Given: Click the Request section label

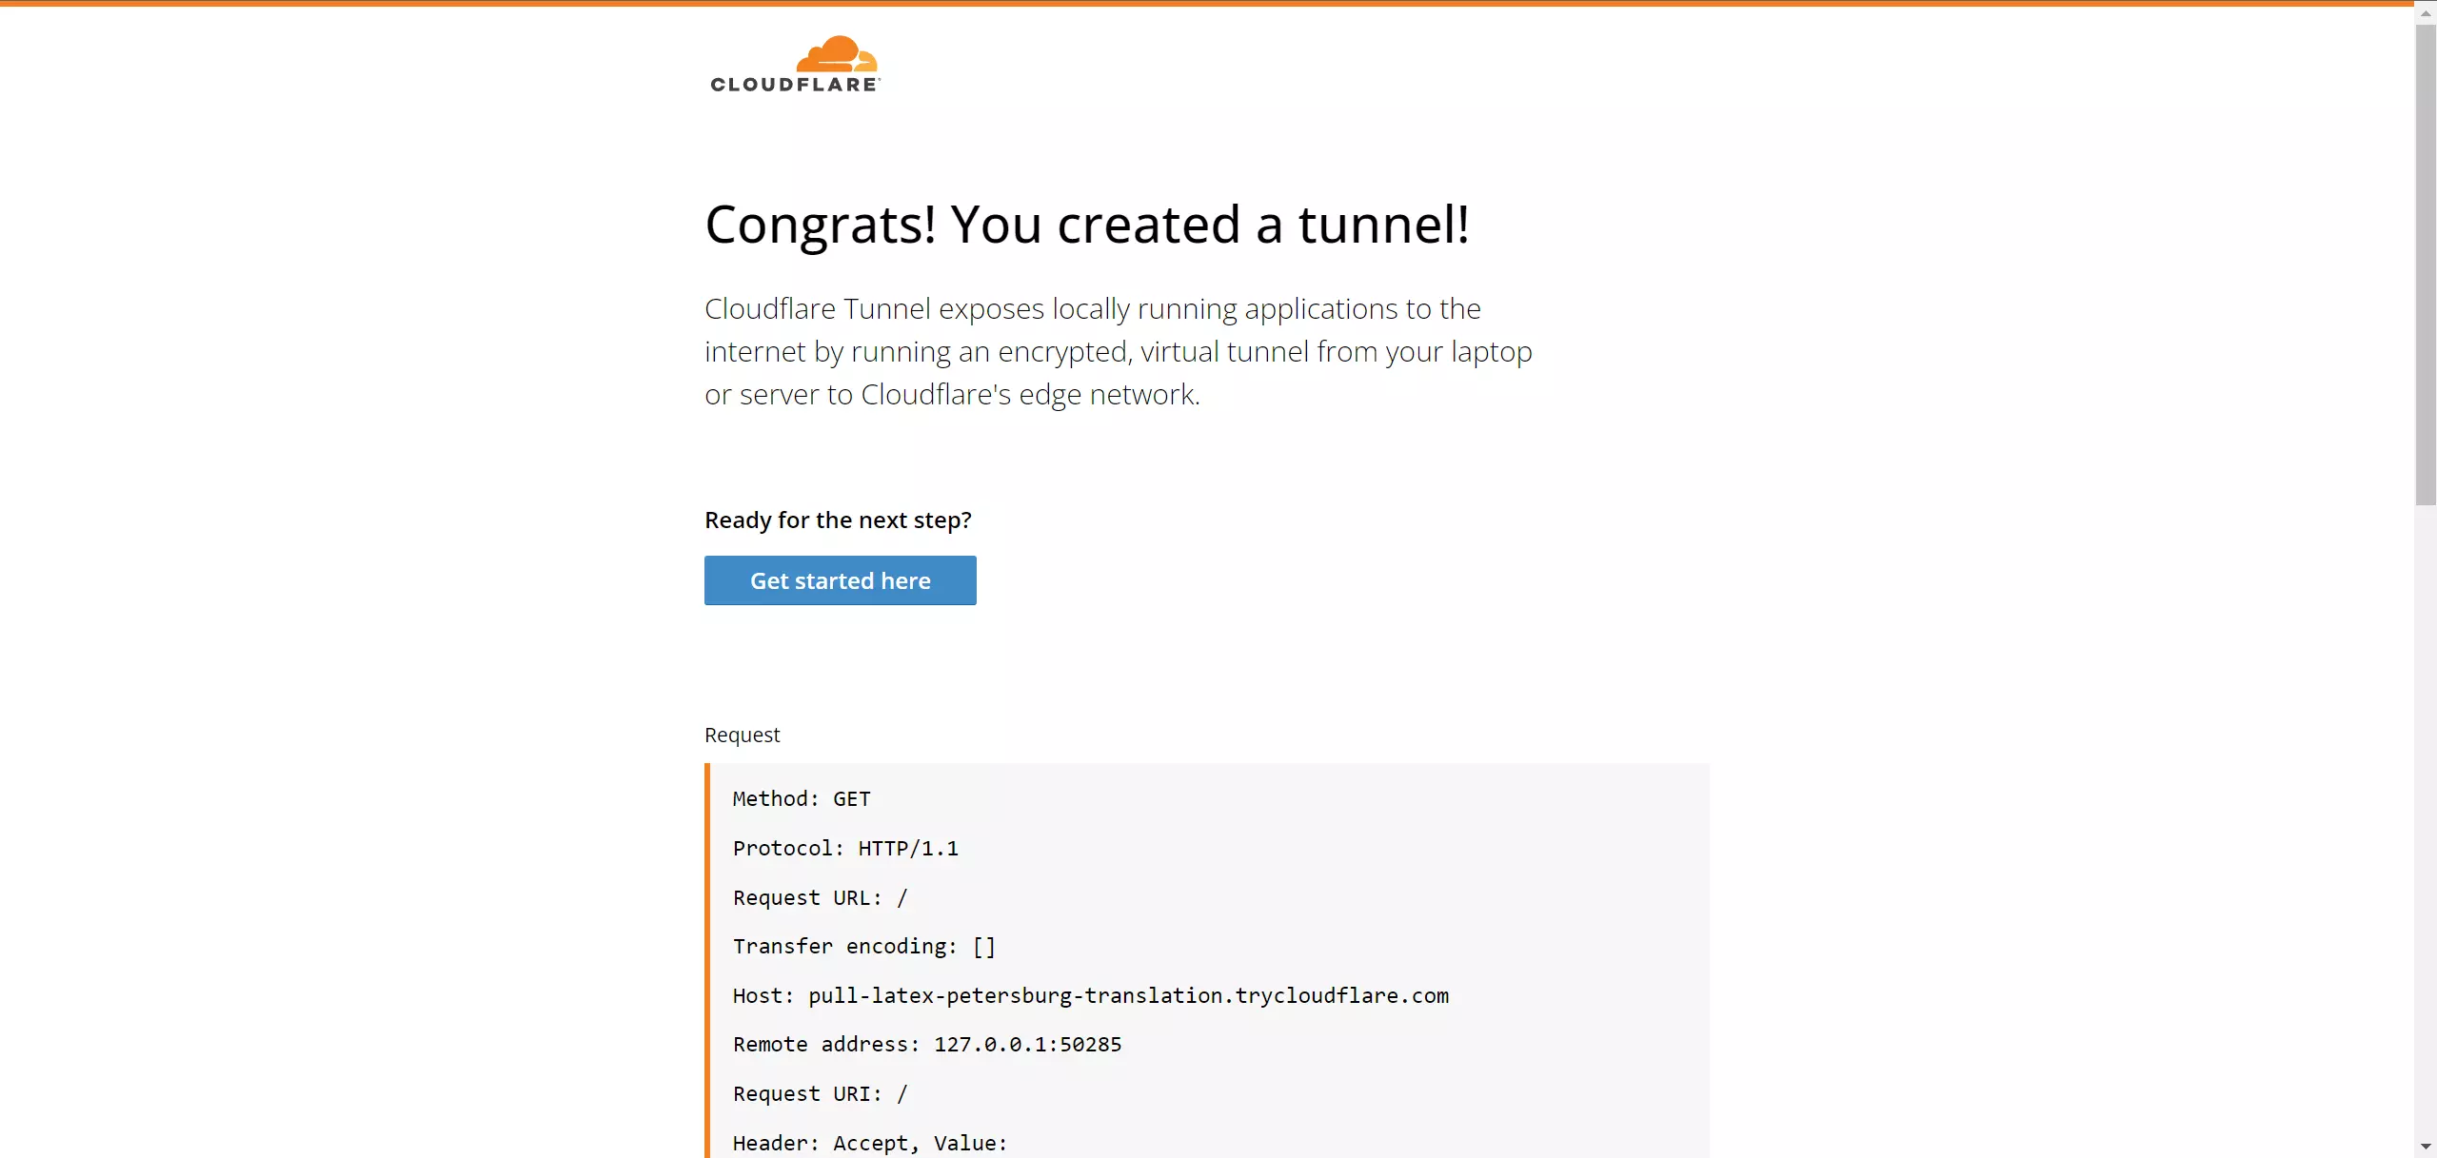Looking at the screenshot, I should [742, 735].
